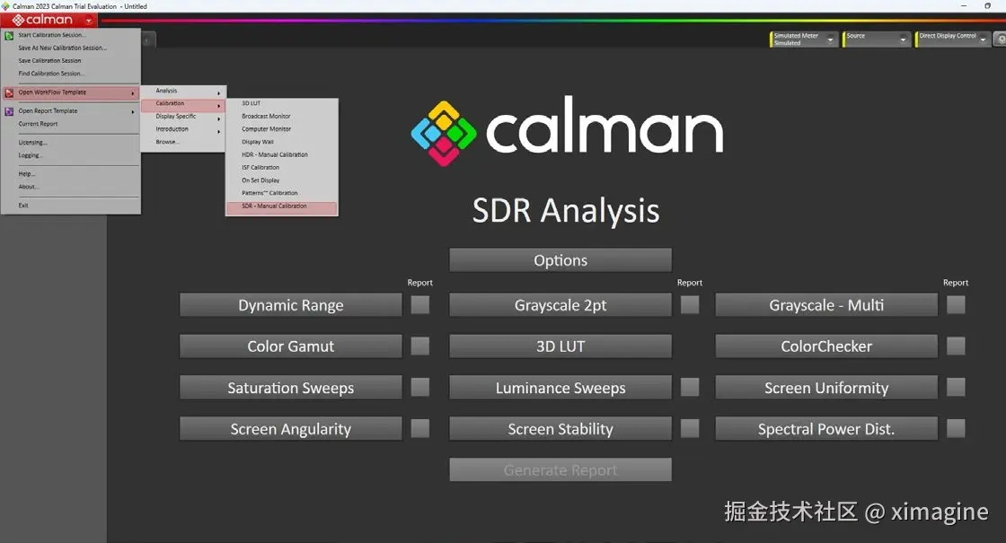Tick the Report checkbox for Screen Uniformity

pyautogui.click(x=956, y=387)
